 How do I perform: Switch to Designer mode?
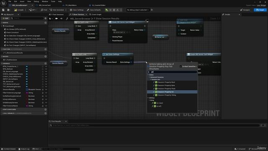click(x=245, y=10)
